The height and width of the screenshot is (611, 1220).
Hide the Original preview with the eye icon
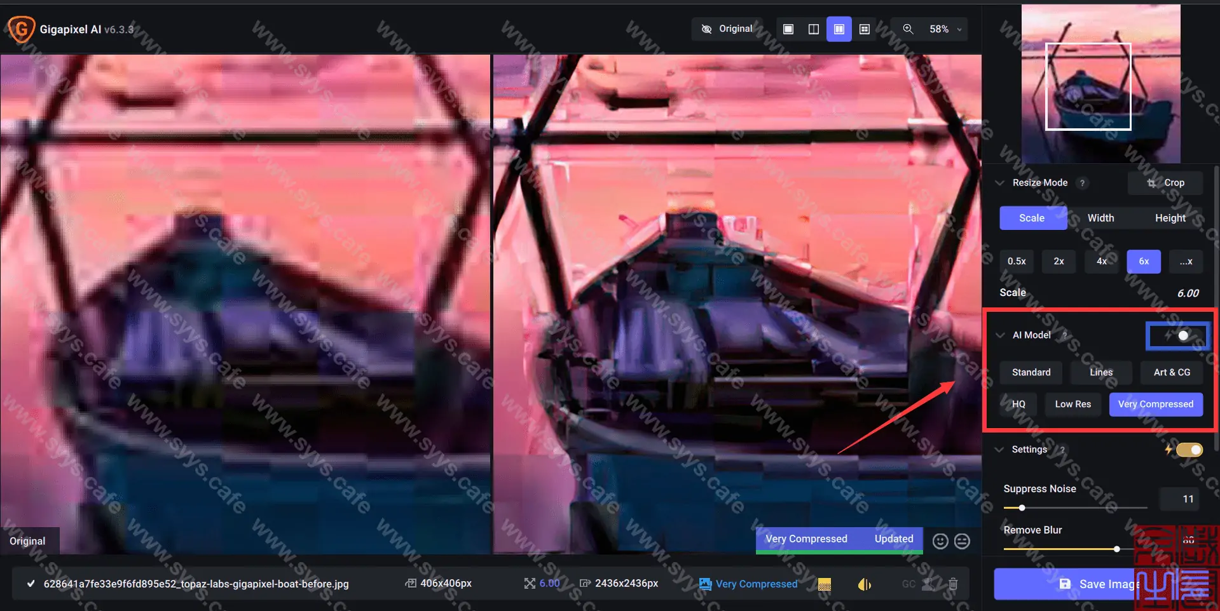706,29
